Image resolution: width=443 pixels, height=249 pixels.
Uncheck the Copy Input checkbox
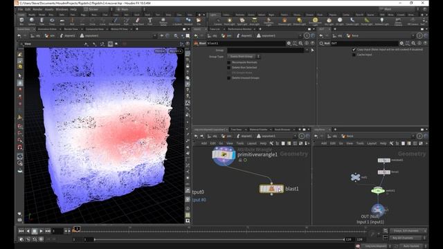tap(354, 49)
